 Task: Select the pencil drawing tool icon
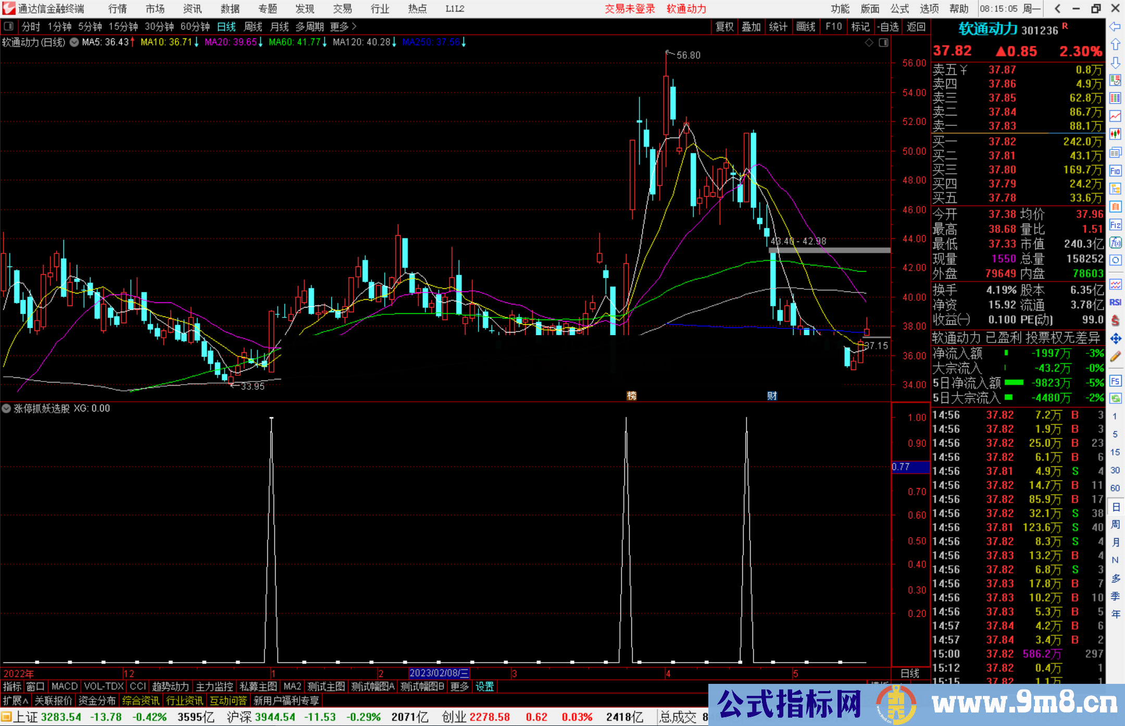[1115, 356]
